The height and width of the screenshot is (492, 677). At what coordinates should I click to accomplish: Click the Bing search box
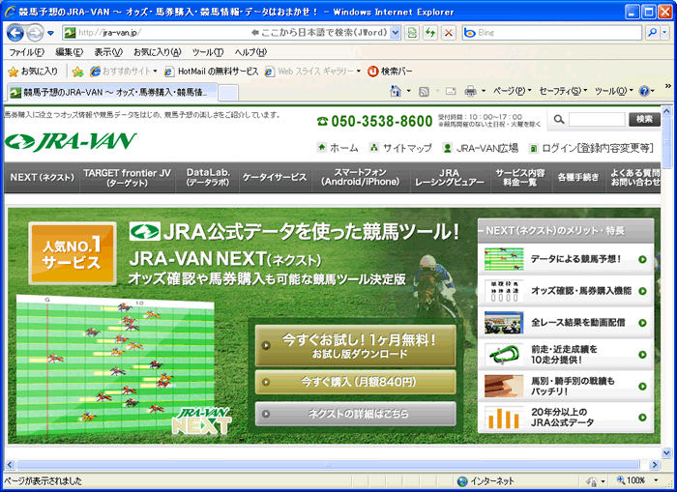[552, 32]
